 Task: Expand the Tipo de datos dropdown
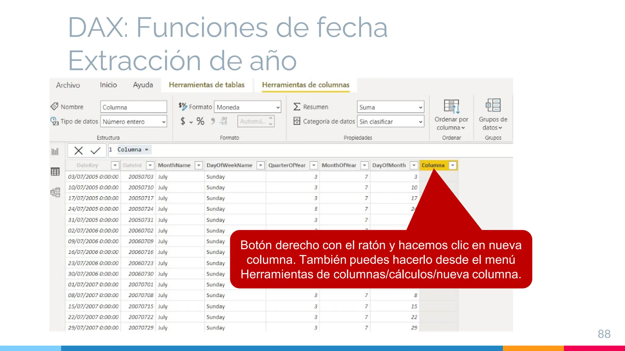[164, 122]
